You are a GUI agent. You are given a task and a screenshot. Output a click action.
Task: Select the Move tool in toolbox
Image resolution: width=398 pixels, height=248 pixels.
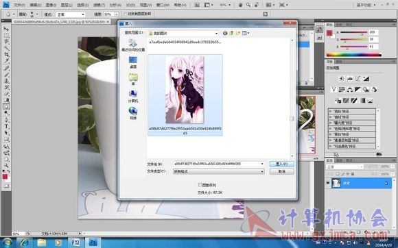point(6,29)
